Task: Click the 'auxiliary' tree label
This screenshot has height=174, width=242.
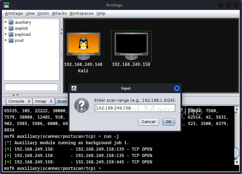Action: (x=23, y=22)
